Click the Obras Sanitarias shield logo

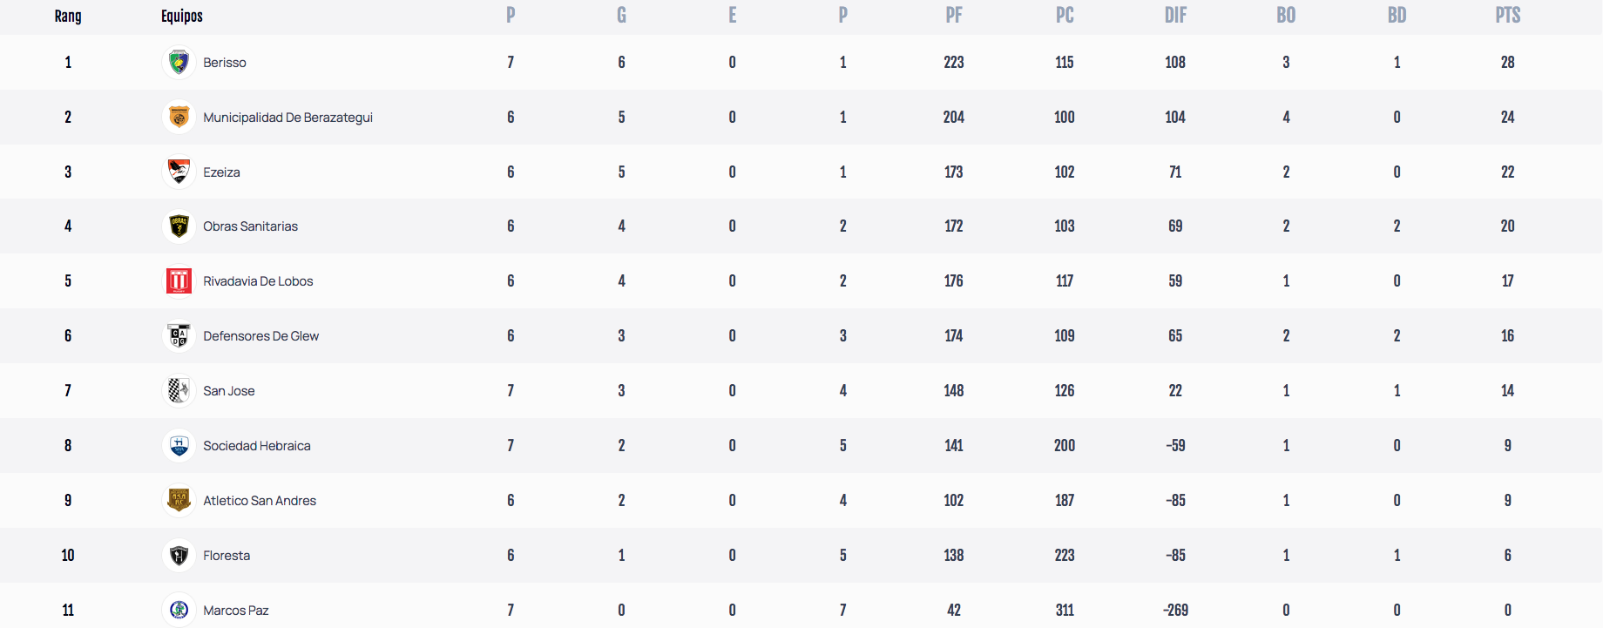[179, 226]
